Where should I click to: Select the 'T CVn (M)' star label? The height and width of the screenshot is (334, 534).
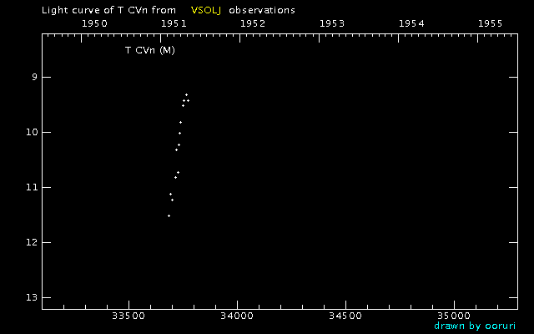[149, 51]
